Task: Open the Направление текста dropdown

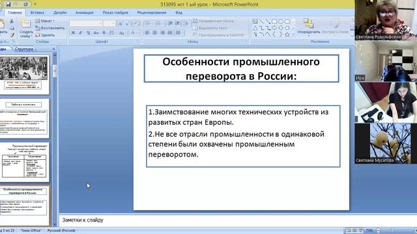Action: tap(214, 21)
